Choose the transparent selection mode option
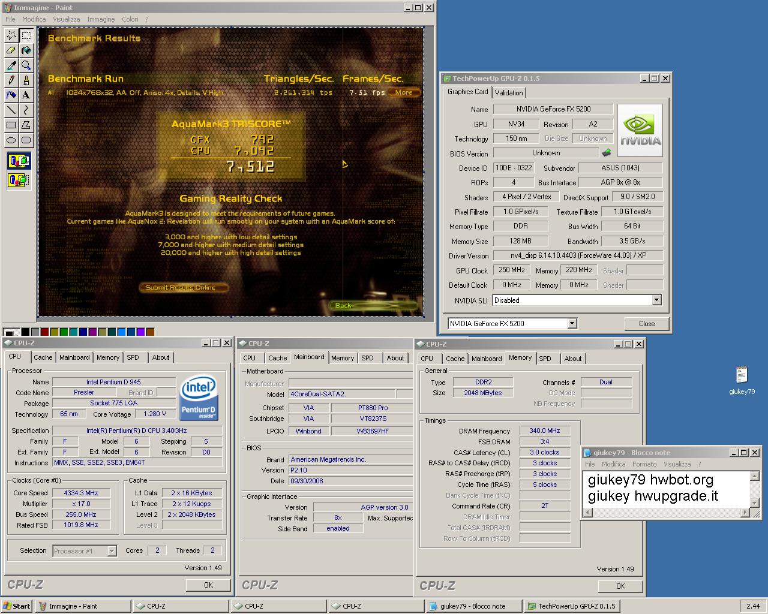 (x=19, y=179)
